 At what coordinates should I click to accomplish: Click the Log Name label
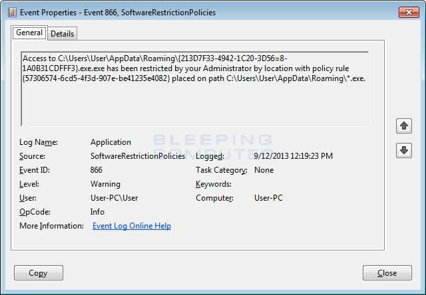click(39, 142)
